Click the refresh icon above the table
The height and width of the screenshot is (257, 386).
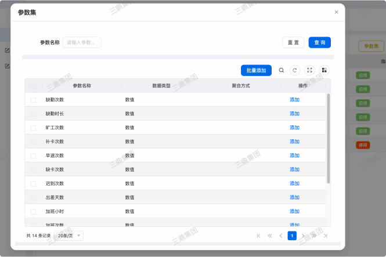(x=295, y=70)
